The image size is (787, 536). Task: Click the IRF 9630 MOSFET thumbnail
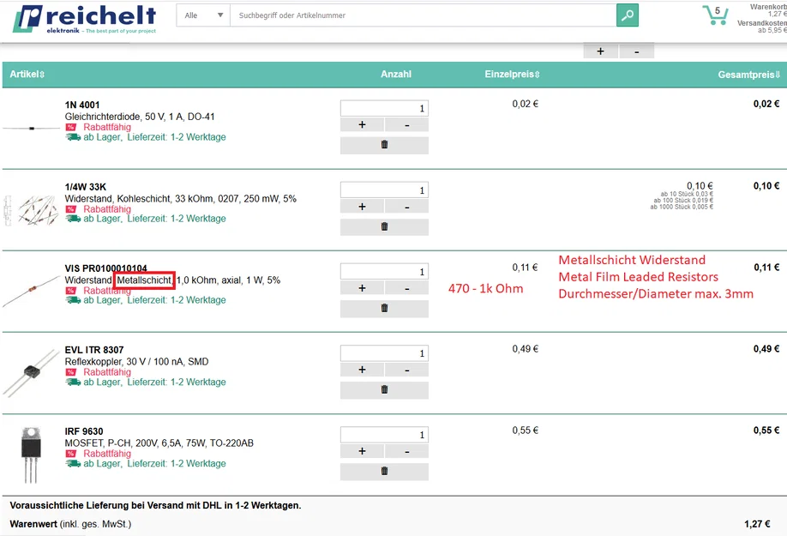point(31,455)
